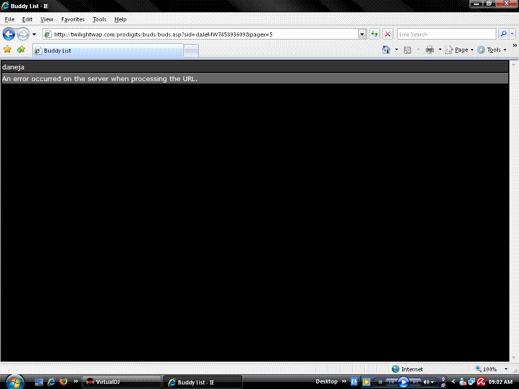This screenshot has width=519, height=389.
Task: Launch Internet Explorer from quick launch
Action: [x=51, y=382]
